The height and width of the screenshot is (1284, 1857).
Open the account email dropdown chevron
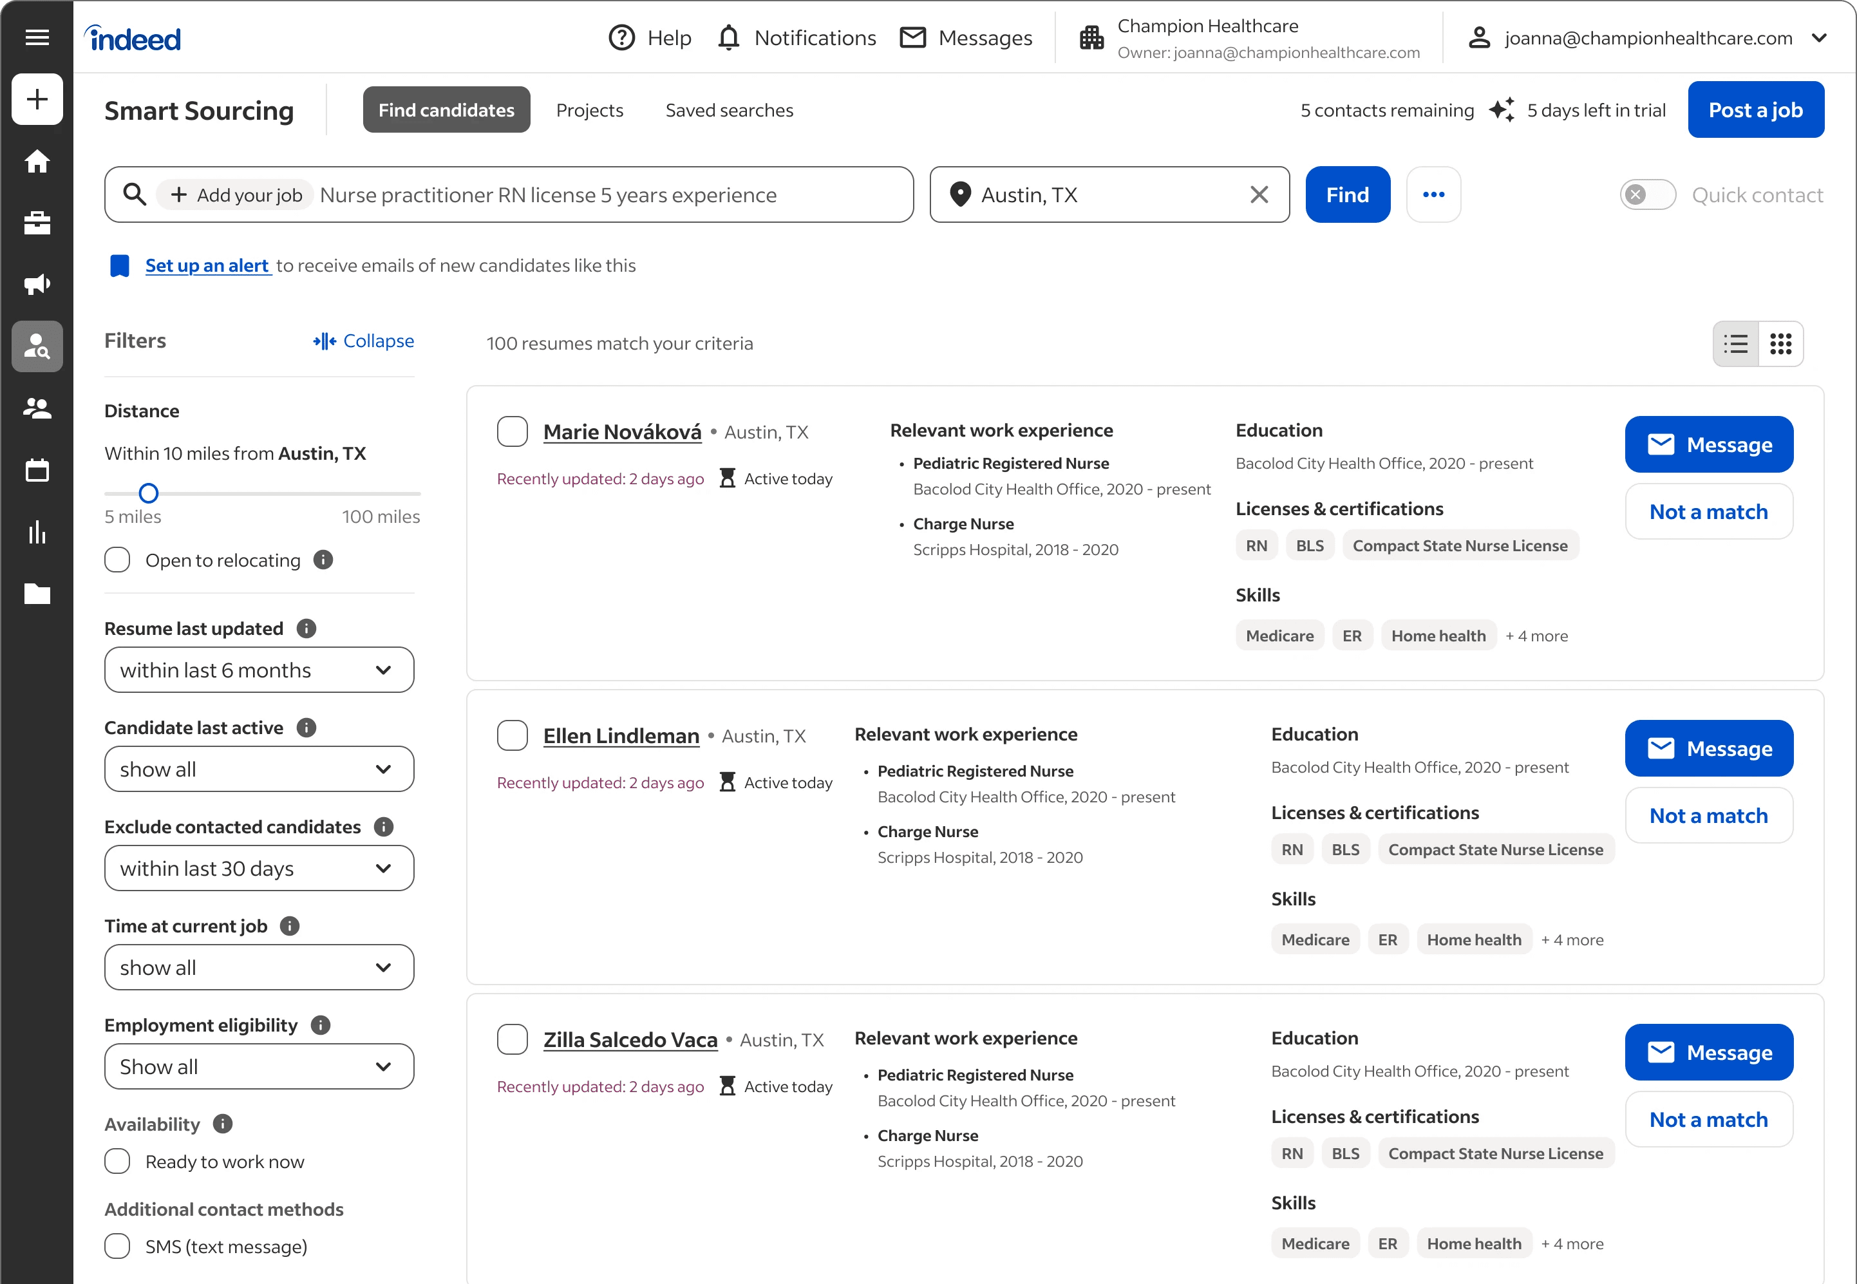coord(1819,38)
